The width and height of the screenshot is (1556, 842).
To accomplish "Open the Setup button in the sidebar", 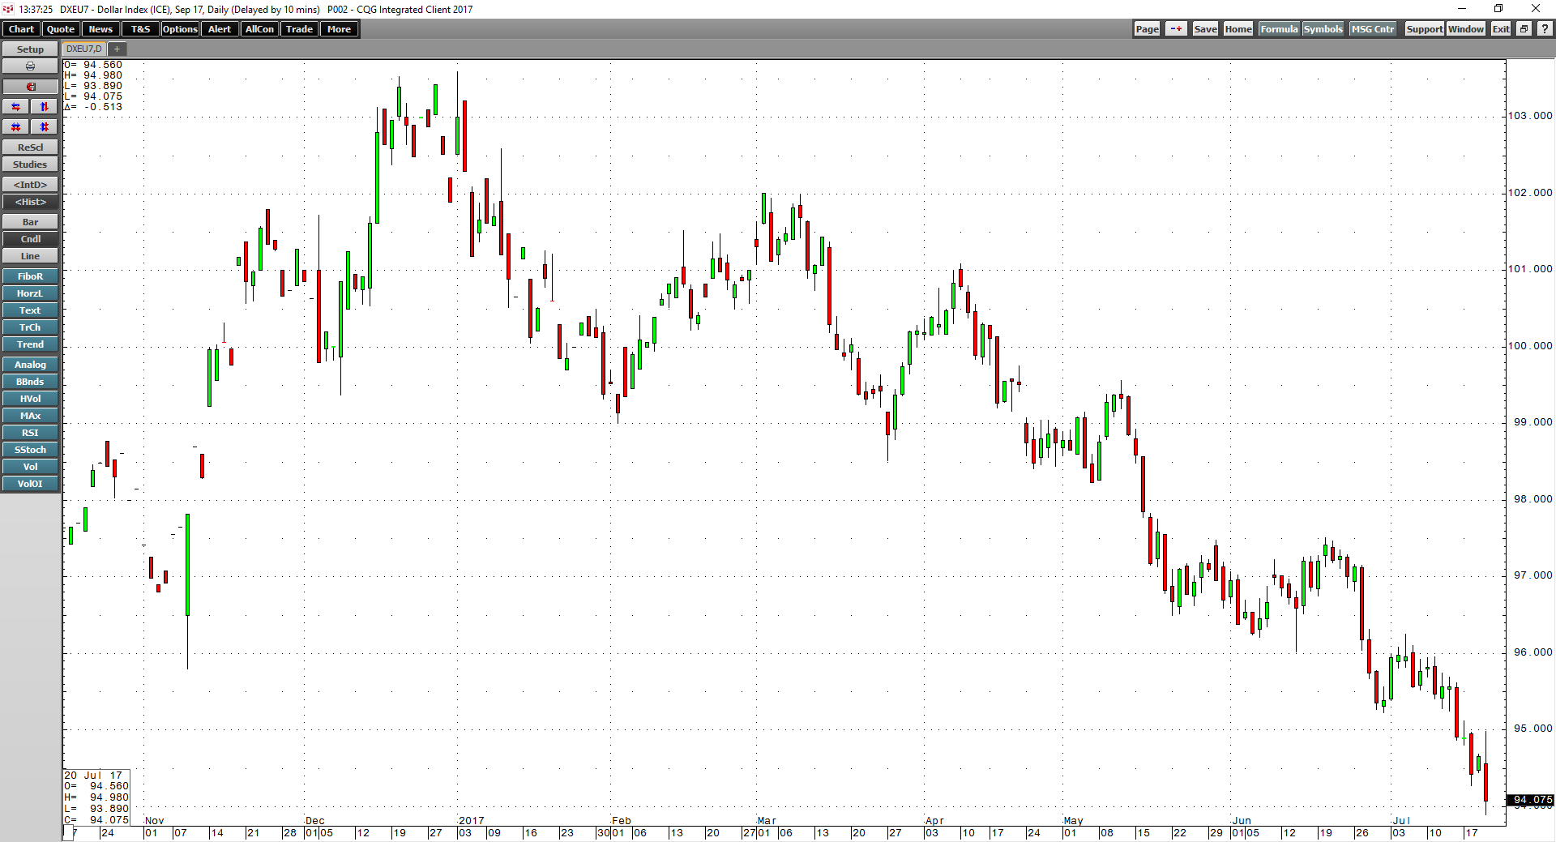I will [x=30, y=49].
